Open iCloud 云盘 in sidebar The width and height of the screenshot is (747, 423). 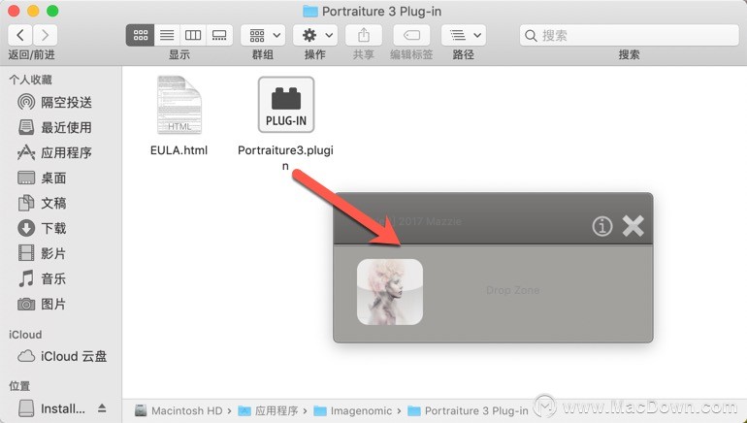pyautogui.click(x=62, y=356)
